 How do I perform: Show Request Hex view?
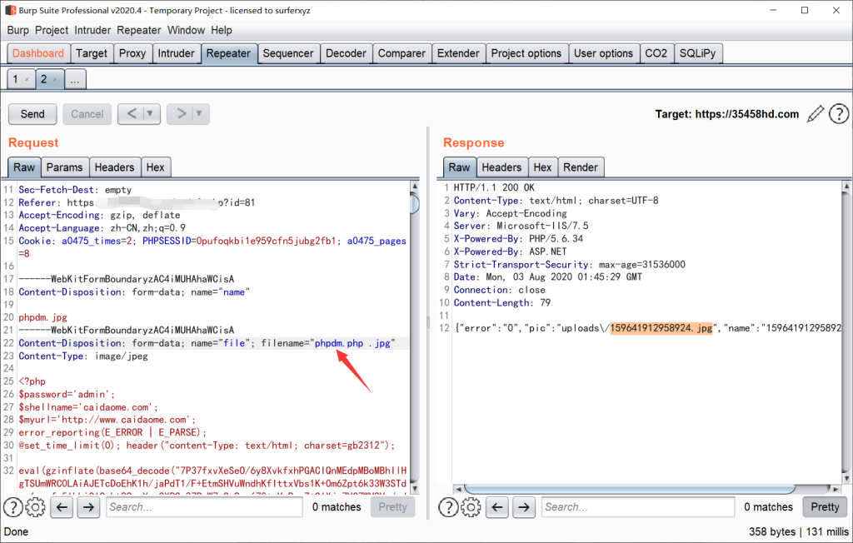tap(155, 167)
